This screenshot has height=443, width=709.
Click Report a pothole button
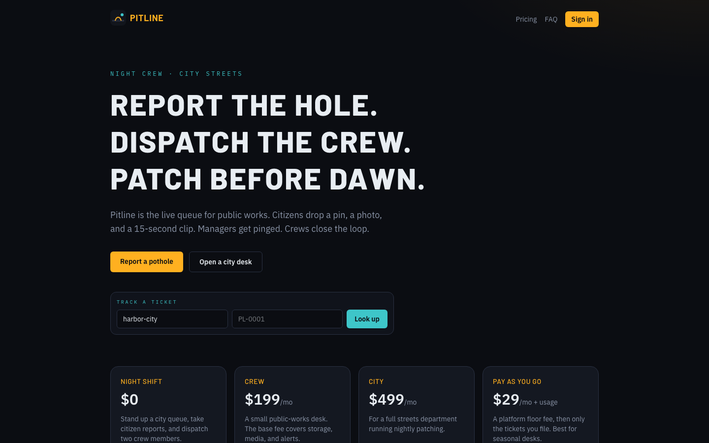click(147, 262)
